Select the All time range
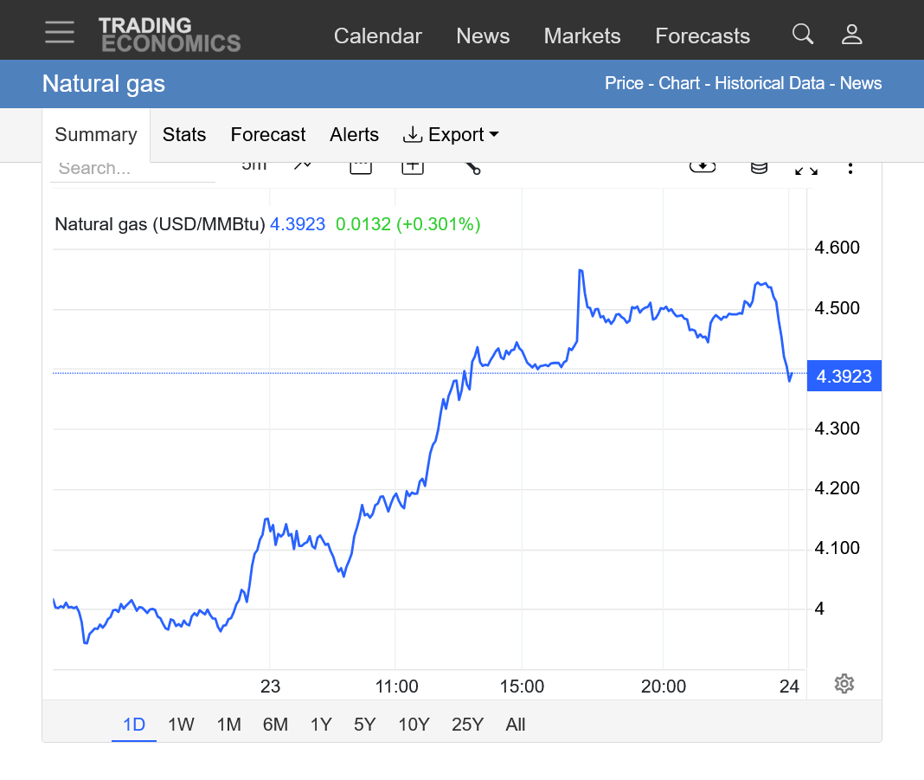 tap(515, 725)
